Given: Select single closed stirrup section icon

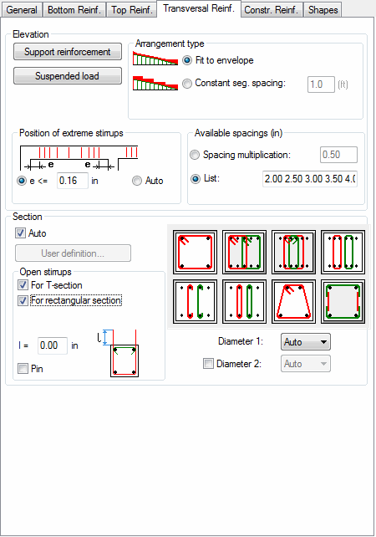Looking at the screenshot, I should click(x=195, y=252).
